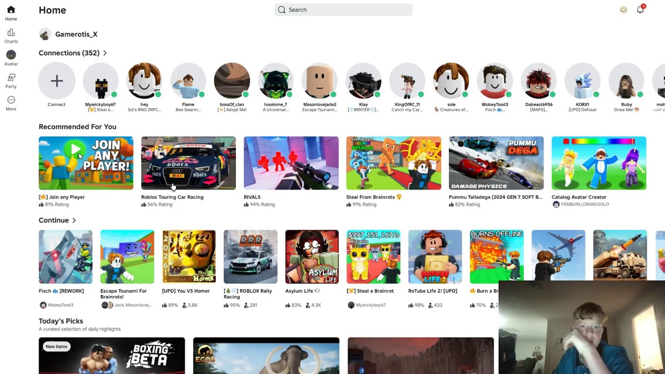Open Klay's connection avatar
The width and height of the screenshot is (665, 374).
tap(364, 81)
